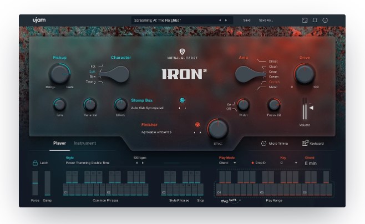Click the Volume marker triangle

pos(311,108)
